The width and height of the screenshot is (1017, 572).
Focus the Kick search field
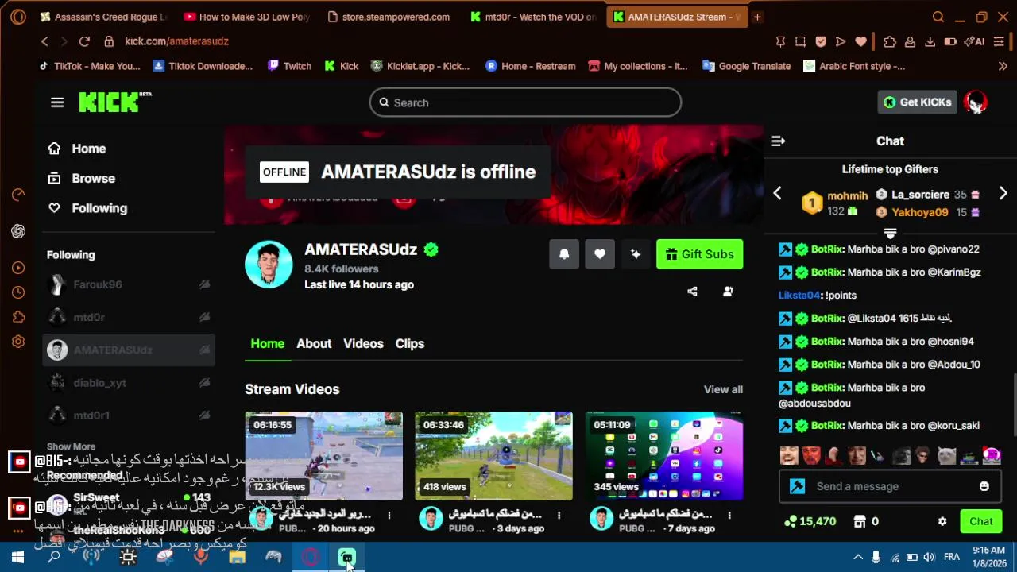point(525,102)
